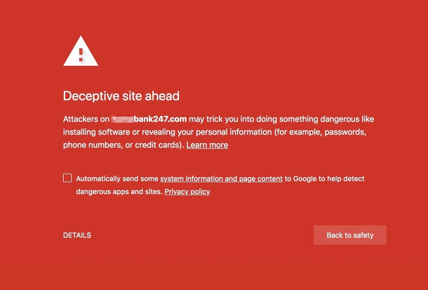Tick the automatic reporting checkbox
Image resolution: width=428 pixels, height=290 pixels.
[x=68, y=178]
